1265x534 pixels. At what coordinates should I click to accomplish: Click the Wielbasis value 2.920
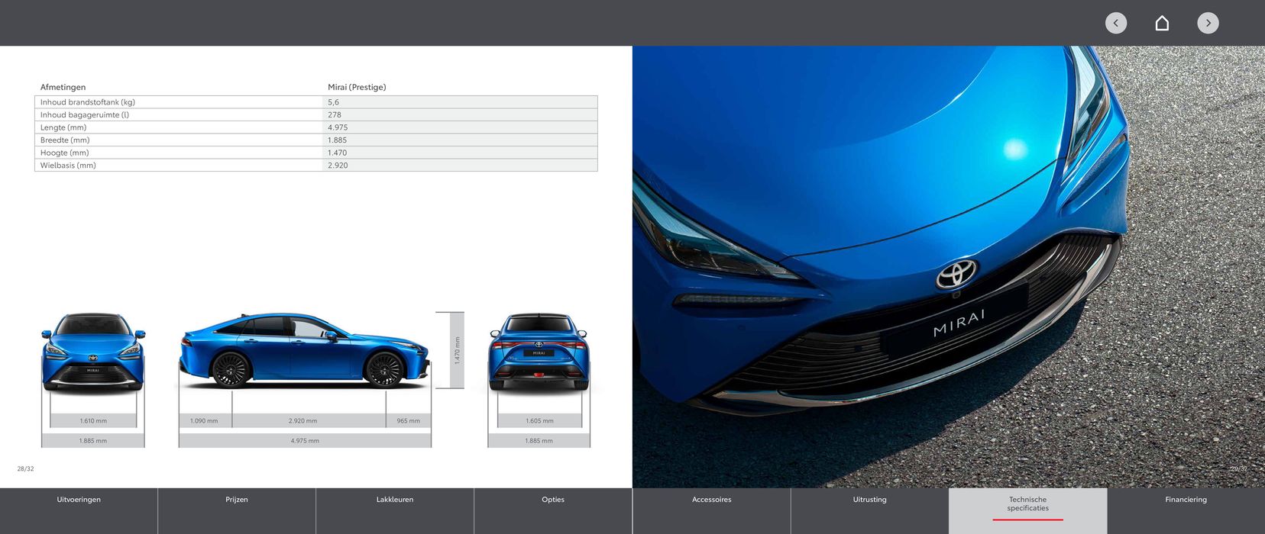[338, 166]
